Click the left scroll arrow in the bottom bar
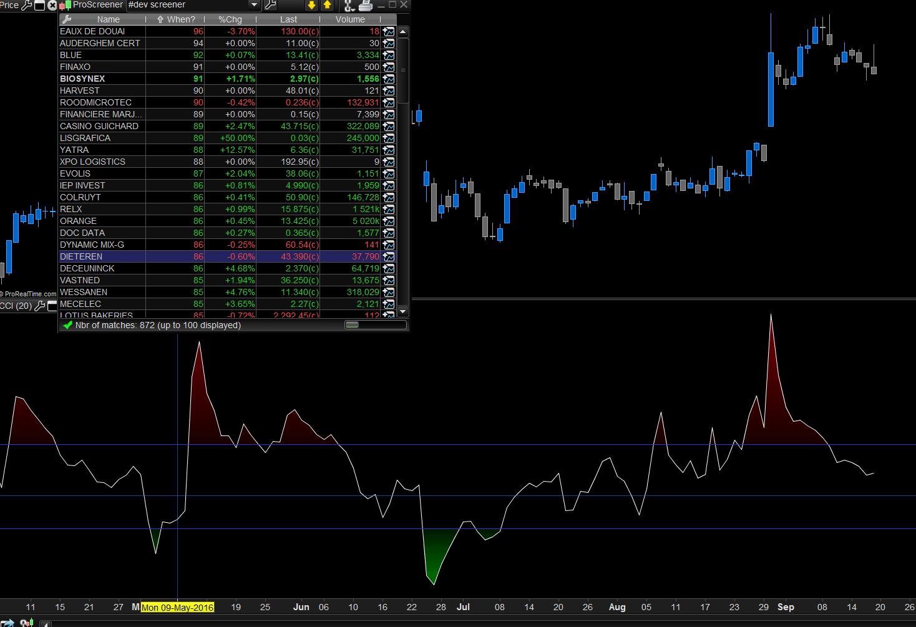The width and height of the screenshot is (916, 627). tap(45, 623)
